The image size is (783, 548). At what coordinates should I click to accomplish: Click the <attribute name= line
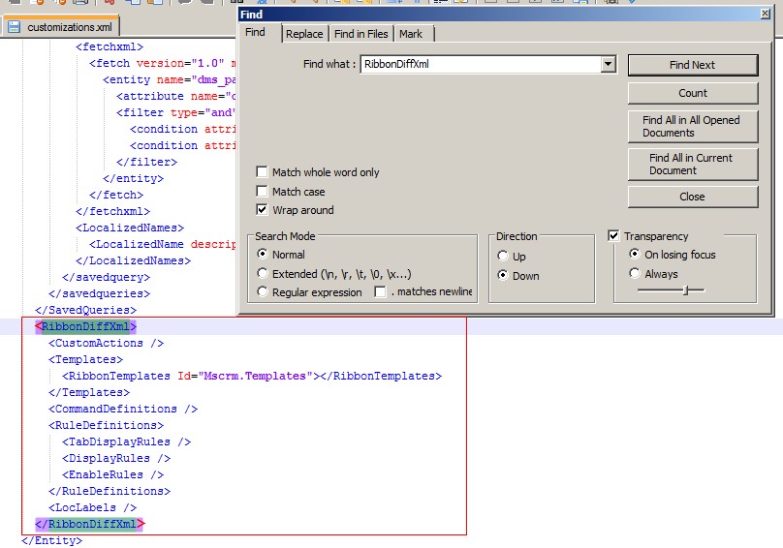coord(175,96)
